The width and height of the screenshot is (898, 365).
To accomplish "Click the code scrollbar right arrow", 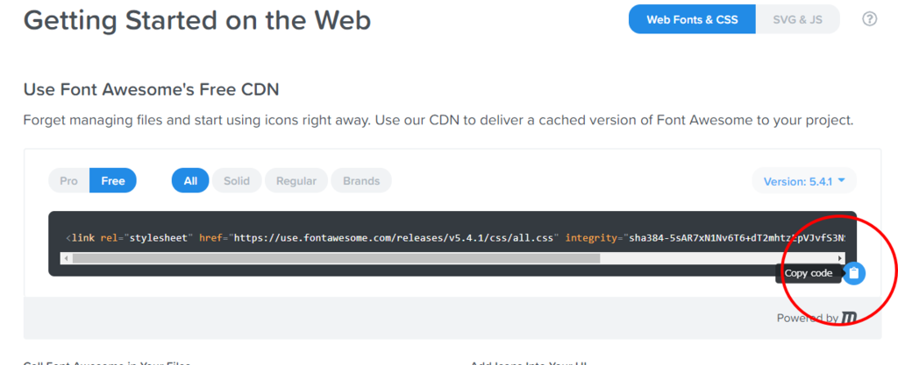I will [x=839, y=258].
